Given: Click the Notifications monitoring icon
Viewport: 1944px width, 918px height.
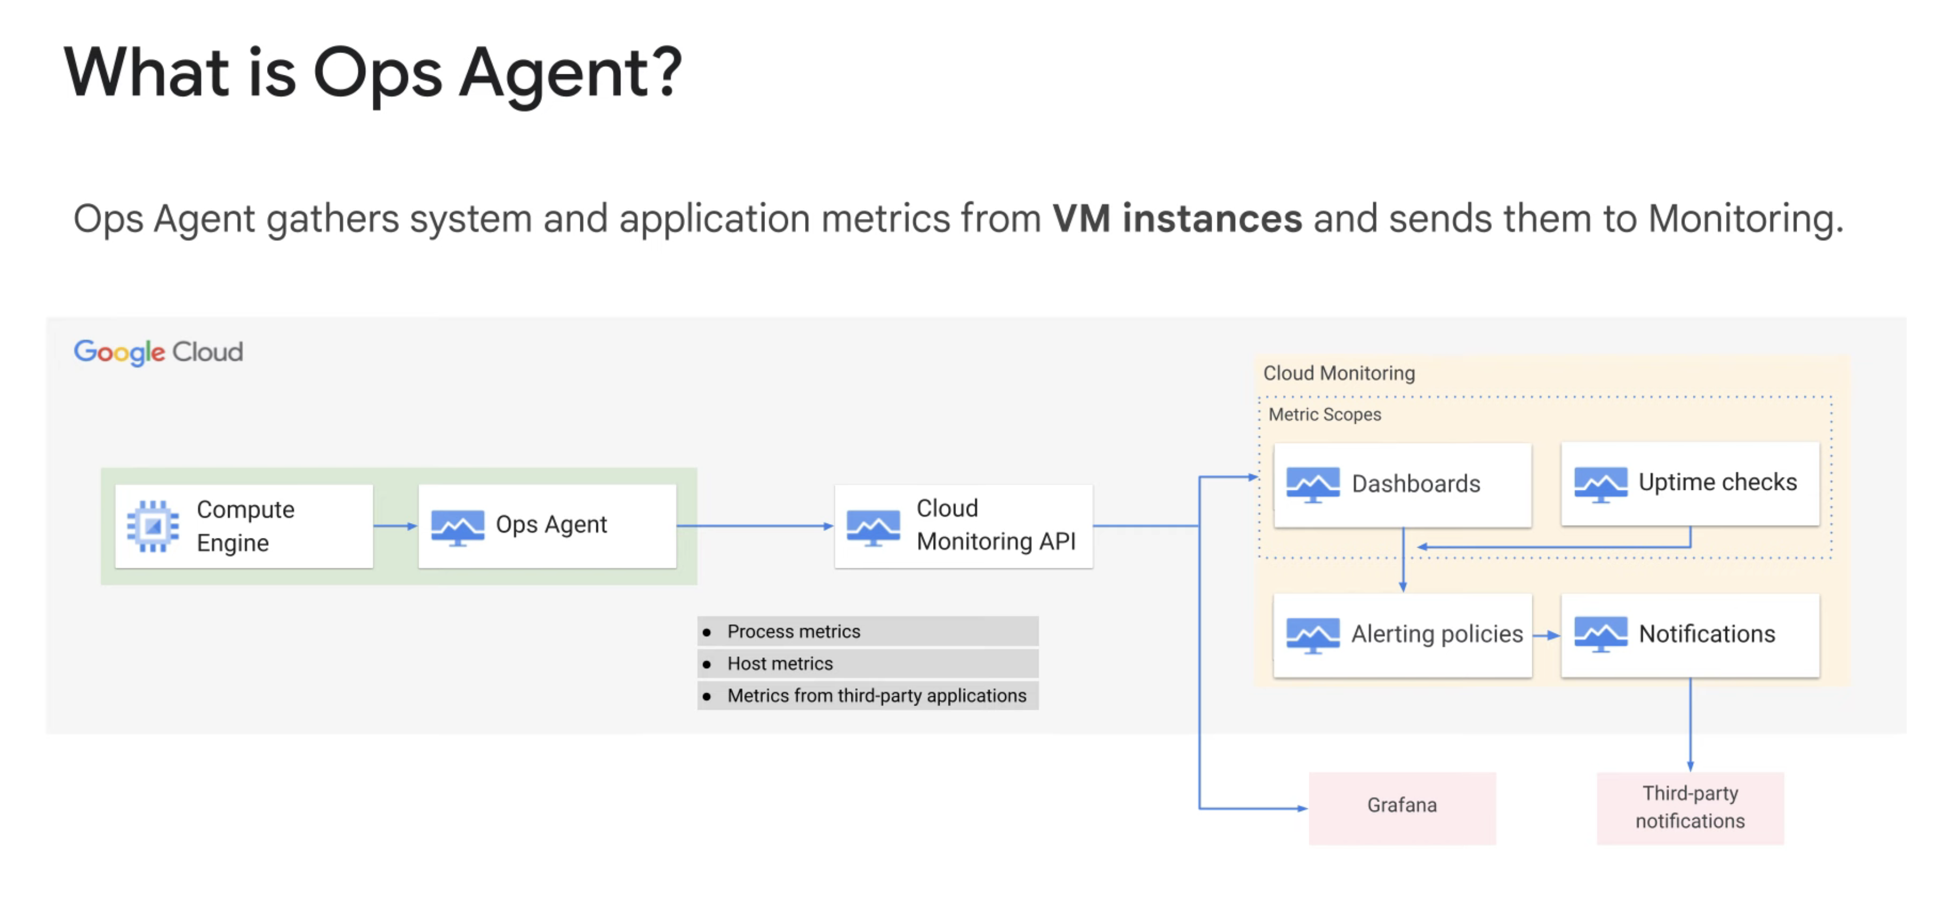Looking at the screenshot, I should point(1600,635).
